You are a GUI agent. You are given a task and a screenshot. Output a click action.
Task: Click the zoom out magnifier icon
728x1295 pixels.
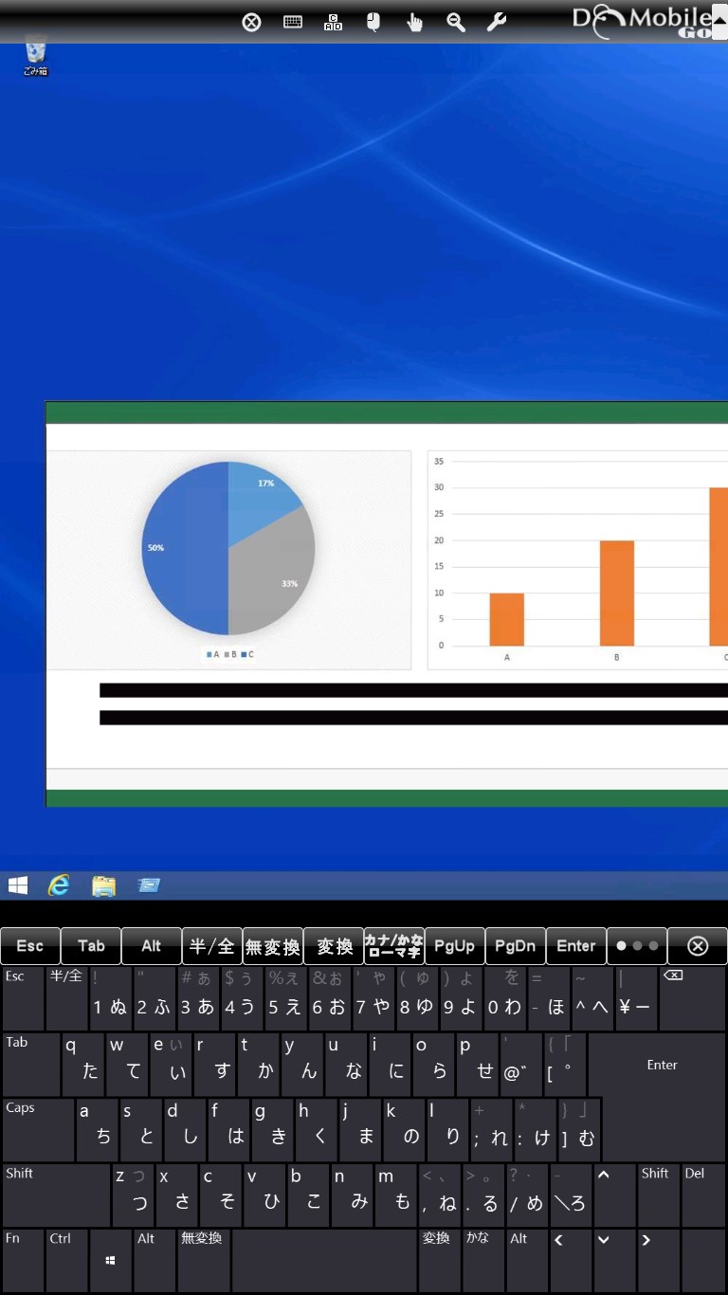(x=456, y=22)
